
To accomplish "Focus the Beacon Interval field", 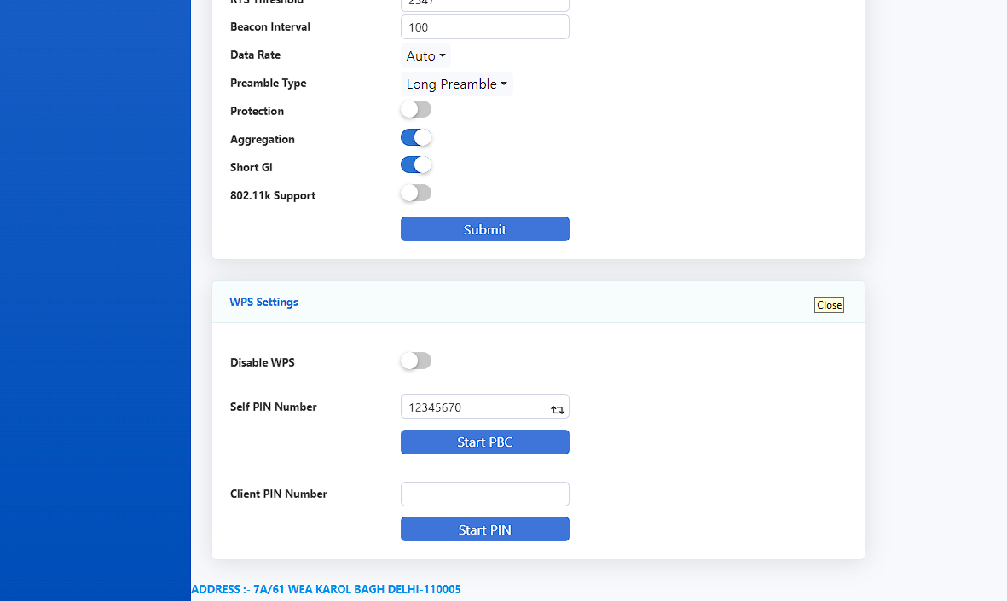I will tap(485, 27).
